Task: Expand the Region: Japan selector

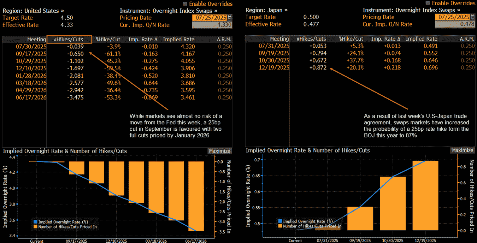Action: tap(266, 11)
